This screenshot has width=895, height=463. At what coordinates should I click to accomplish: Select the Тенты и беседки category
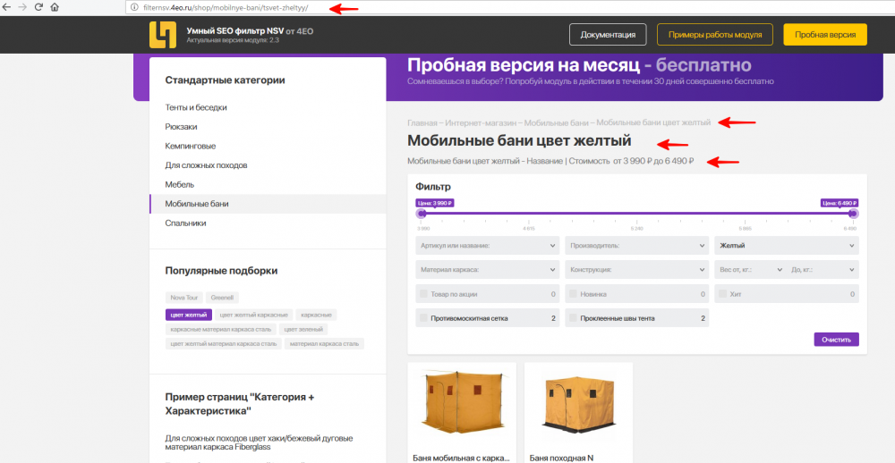196,107
